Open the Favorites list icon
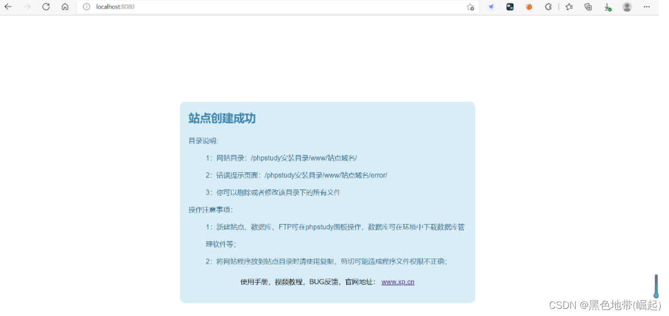The width and height of the screenshot is (669, 316). (x=569, y=7)
